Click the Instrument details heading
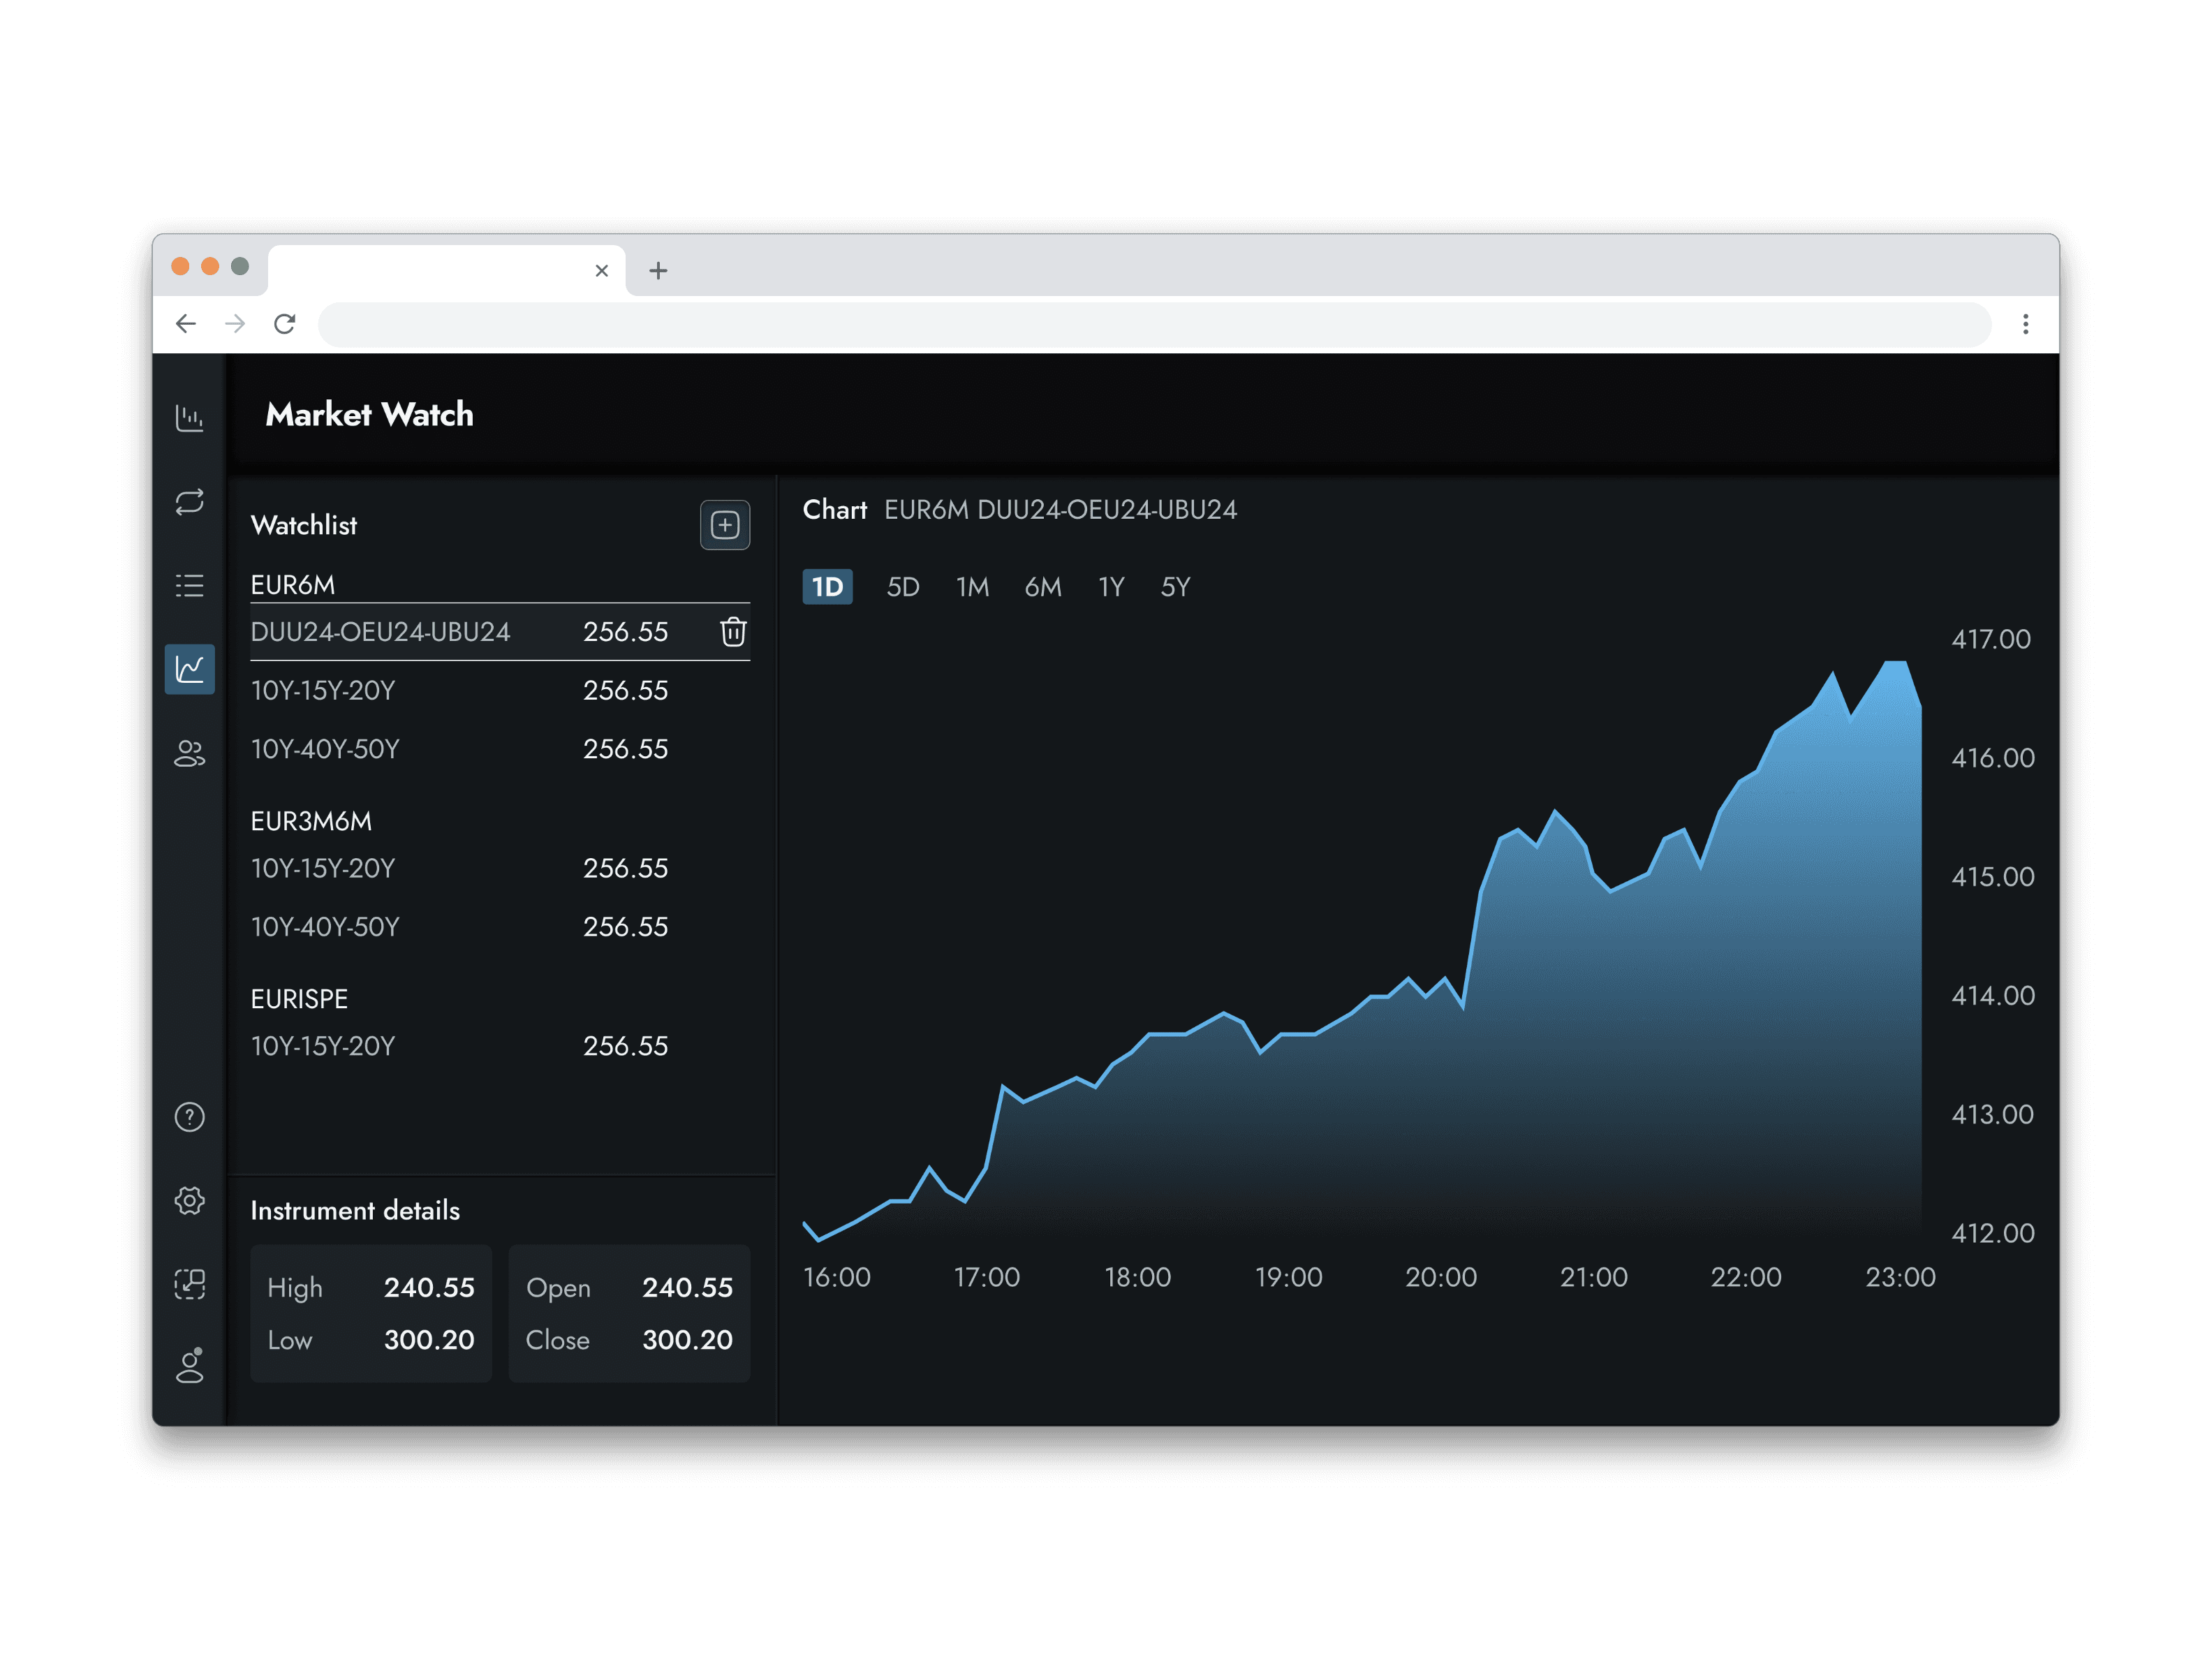The width and height of the screenshot is (2212, 1659). tap(355, 1211)
